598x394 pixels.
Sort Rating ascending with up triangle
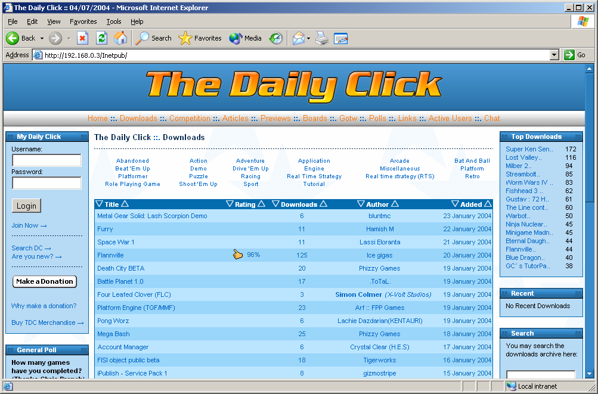point(261,204)
